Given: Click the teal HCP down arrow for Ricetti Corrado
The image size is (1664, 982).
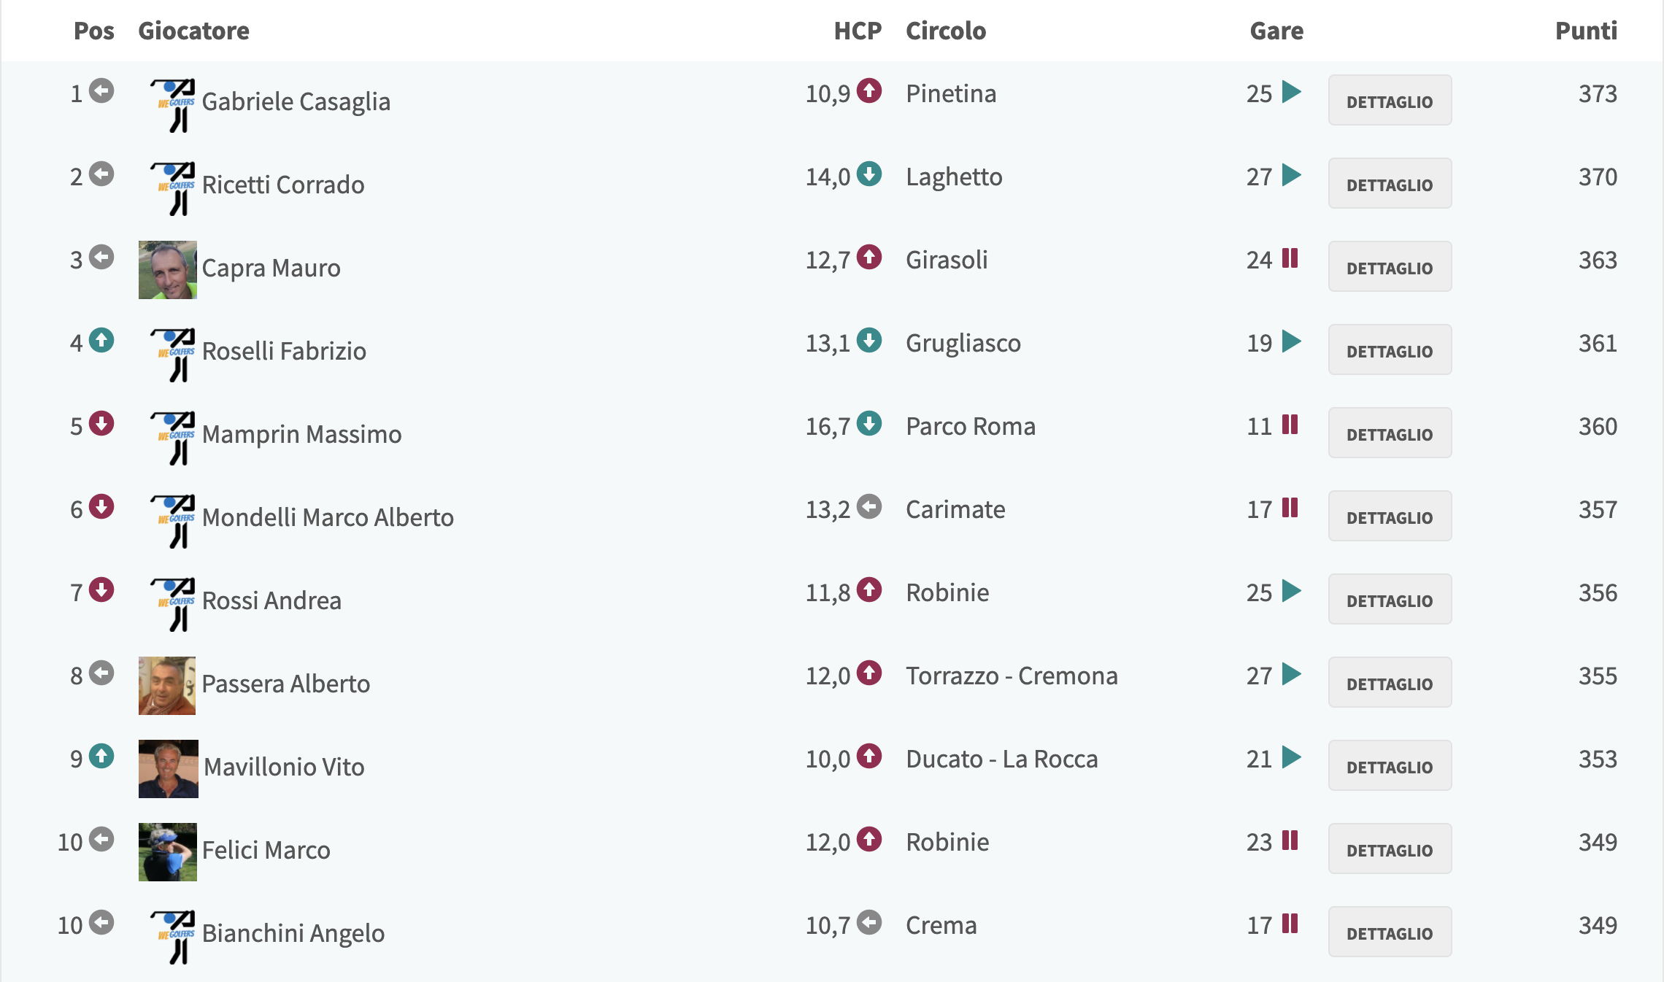Looking at the screenshot, I should (x=869, y=174).
